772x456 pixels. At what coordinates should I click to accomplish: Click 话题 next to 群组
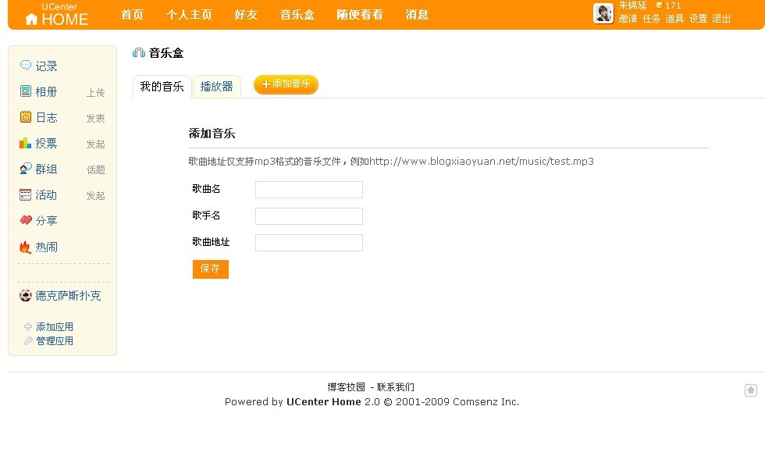point(95,170)
